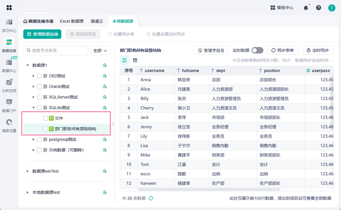Viewport: 341px width, 210px height.
Task: Open the 分析空间 sidebar icon
Action: coord(9,82)
